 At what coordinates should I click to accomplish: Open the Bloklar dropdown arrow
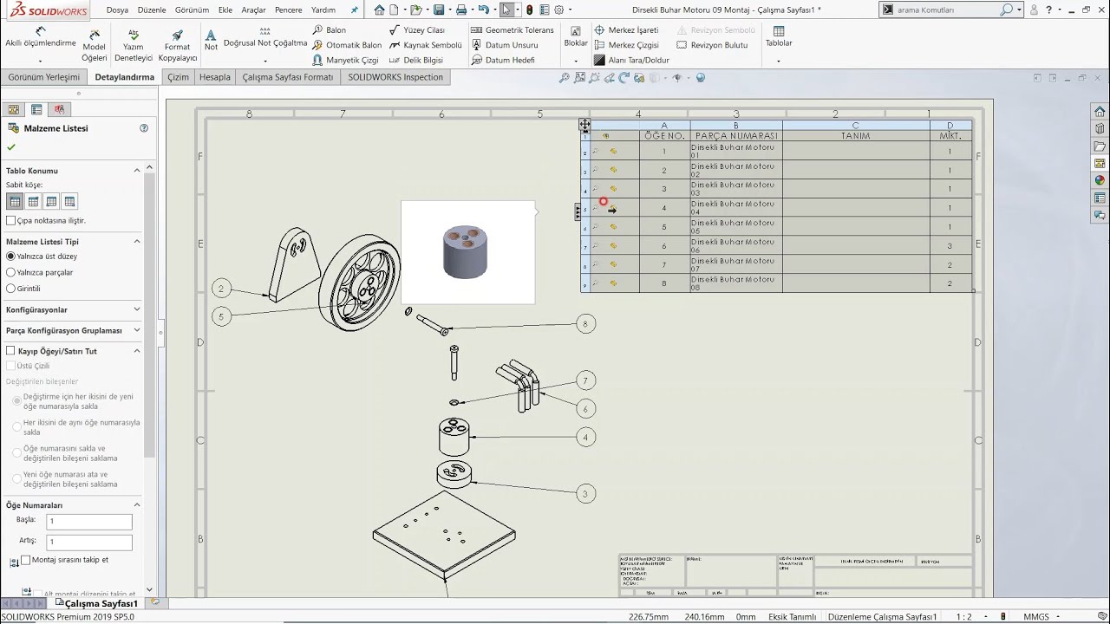click(x=576, y=61)
